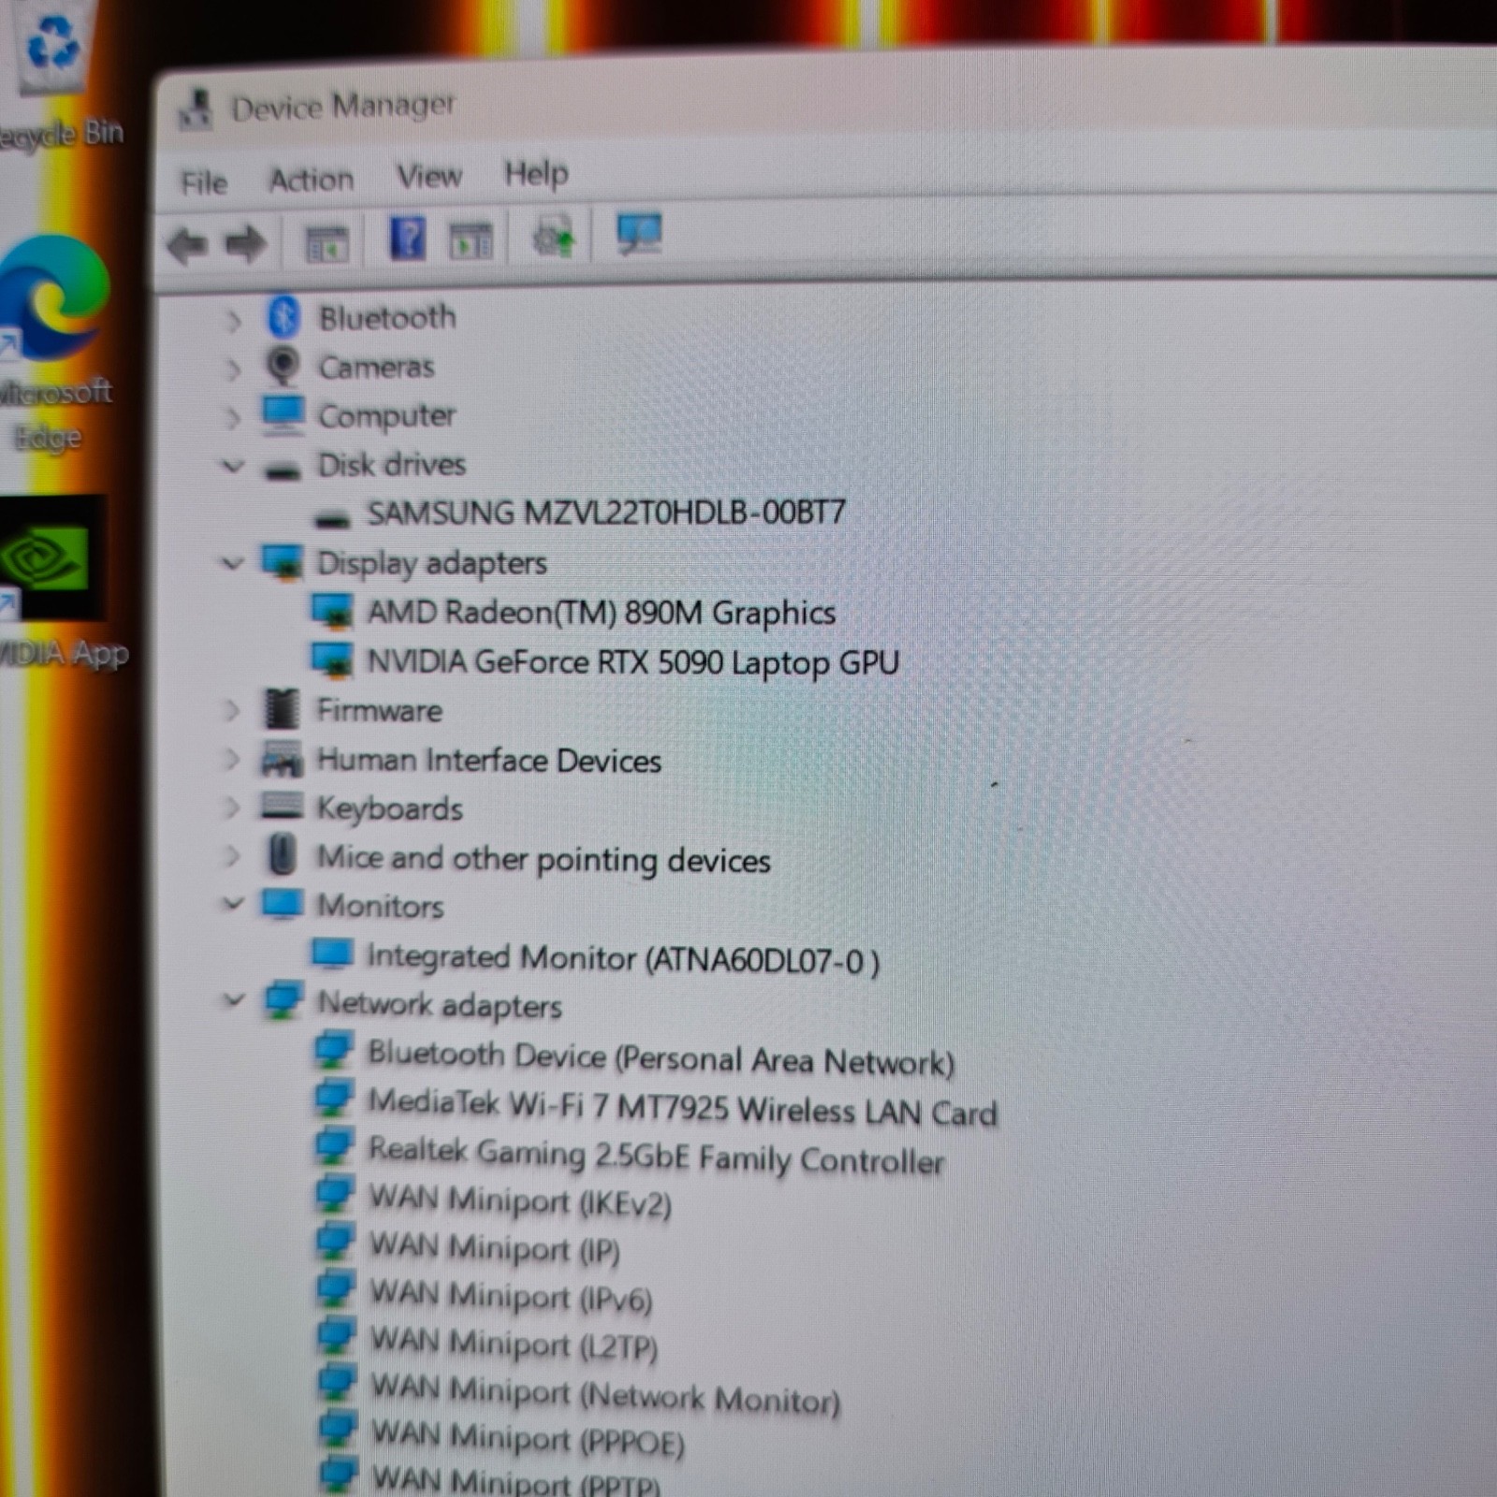Image resolution: width=1497 pixels, height=1497 pixels.
Task: Select MediaTek Wi-Fi 7 MT7925 Wireless LAN Card
Action: click(682, 1108)
